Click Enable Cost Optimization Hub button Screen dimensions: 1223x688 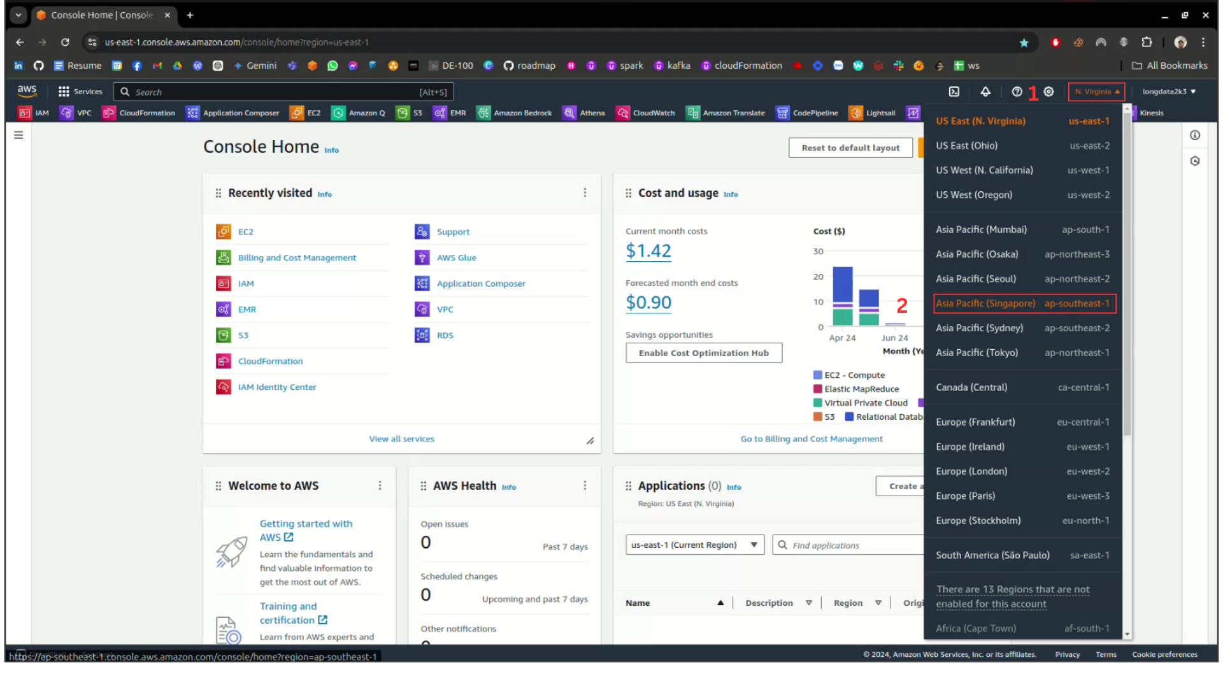pos(703,353)
